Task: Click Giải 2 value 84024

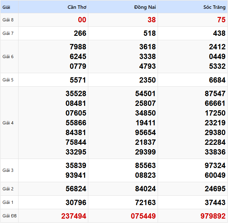Action: click(145, 189)
